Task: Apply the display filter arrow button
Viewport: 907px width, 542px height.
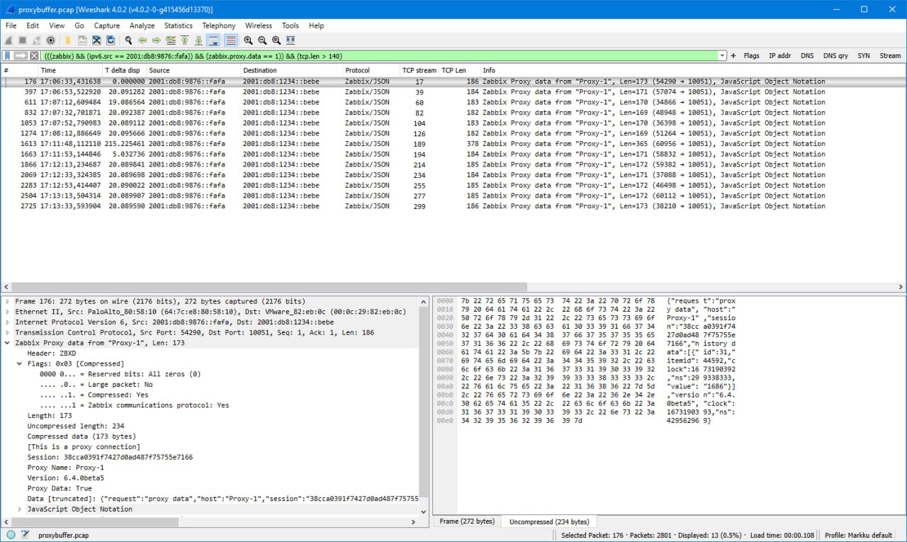Action: [x=21, y=55]
